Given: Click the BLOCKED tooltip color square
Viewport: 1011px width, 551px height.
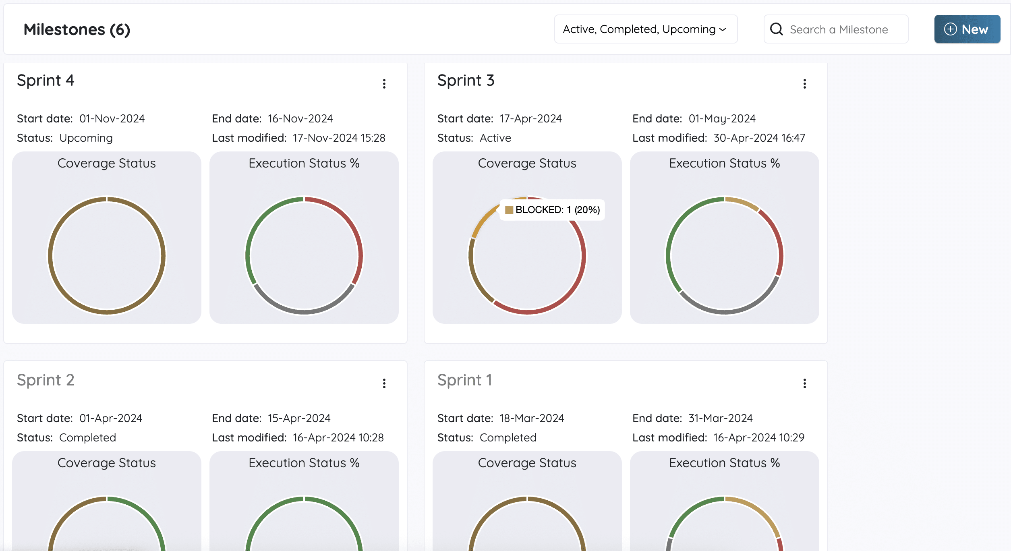Looking at the screenshot, I should click(509, 210).
